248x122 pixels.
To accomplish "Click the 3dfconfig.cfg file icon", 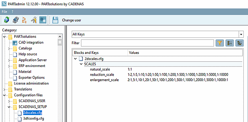I will coord(20,119).
